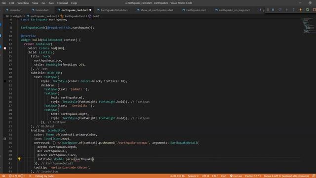The height and width of the screenshot is (178, 316).
Task: Click line number 27 in the gutter
Action: point(10,106)
